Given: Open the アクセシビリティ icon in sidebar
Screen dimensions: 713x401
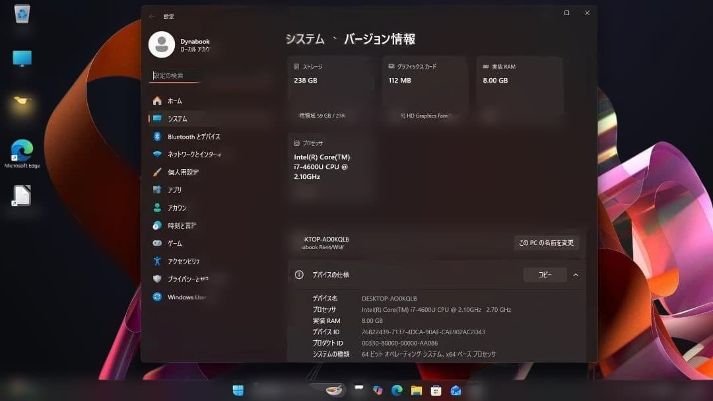Looking at the screenshot, I should pos(158,261).
